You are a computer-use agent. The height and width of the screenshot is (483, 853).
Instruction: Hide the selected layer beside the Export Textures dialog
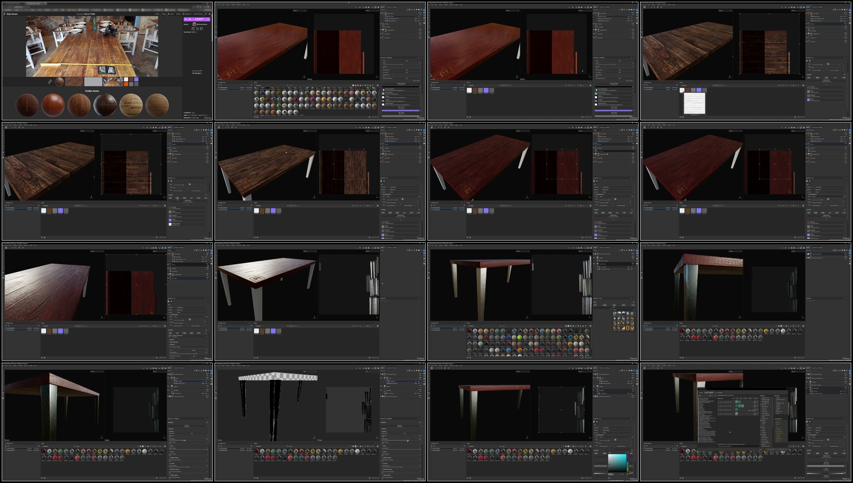tap(807, 388)
